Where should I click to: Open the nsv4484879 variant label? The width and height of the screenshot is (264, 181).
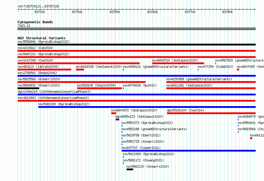coord(251,117)
